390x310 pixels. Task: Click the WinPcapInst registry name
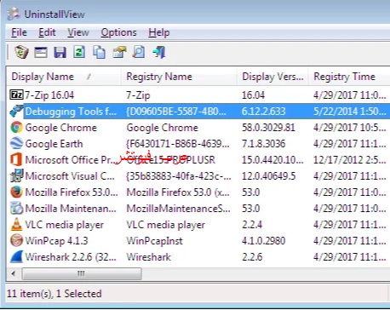coord(154,241)
